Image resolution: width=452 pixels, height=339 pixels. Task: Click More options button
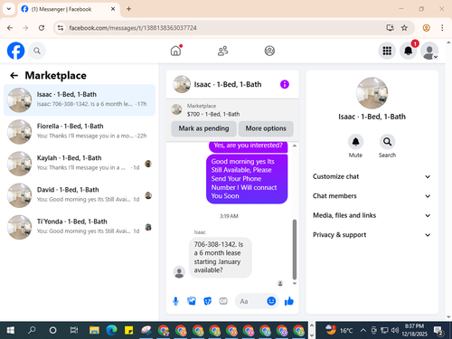(x=266, y=128)
